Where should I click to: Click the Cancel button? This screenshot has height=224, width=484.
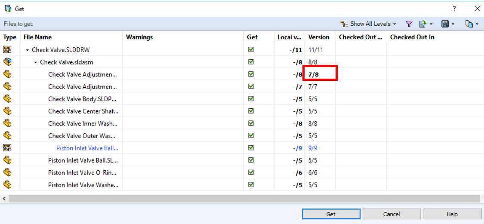click(x=392, y=214)
